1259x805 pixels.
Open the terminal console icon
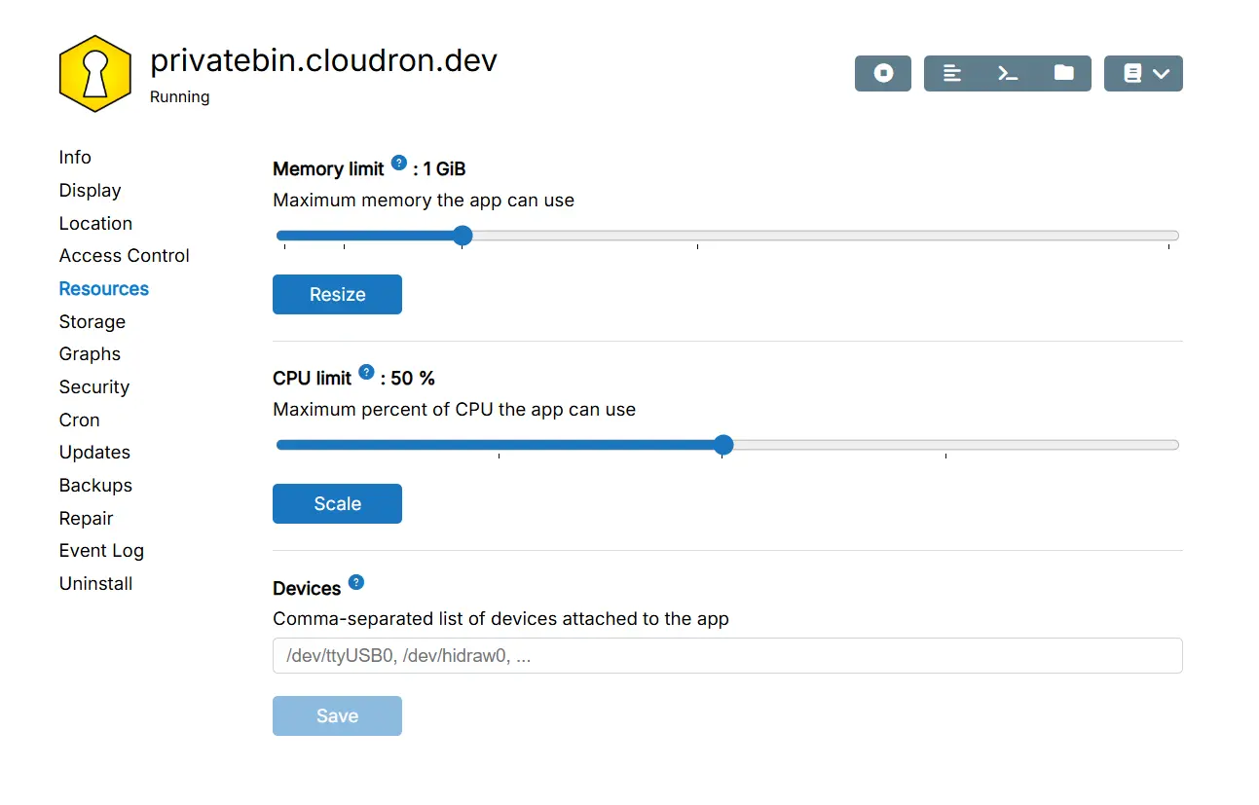1008,74
